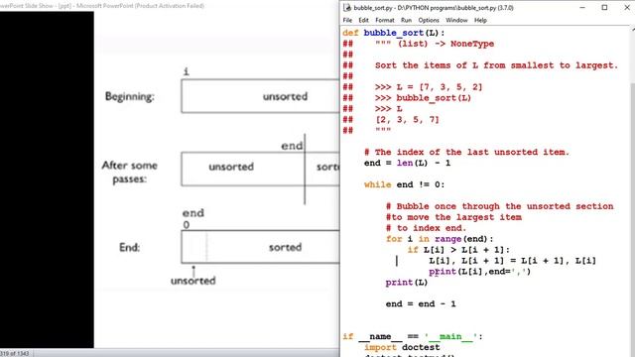The width and height of the screenshot is (635, 357).
Task: Click the swap assignment code line
Action: coord(512,261)
